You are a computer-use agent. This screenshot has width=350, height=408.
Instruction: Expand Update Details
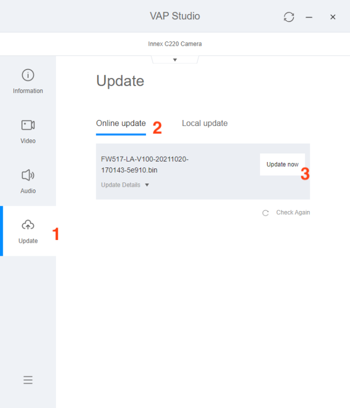pos(121,185)
